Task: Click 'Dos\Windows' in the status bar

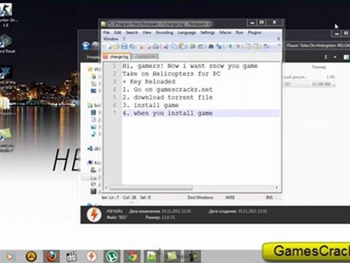Action: click(x=201, y=197)
